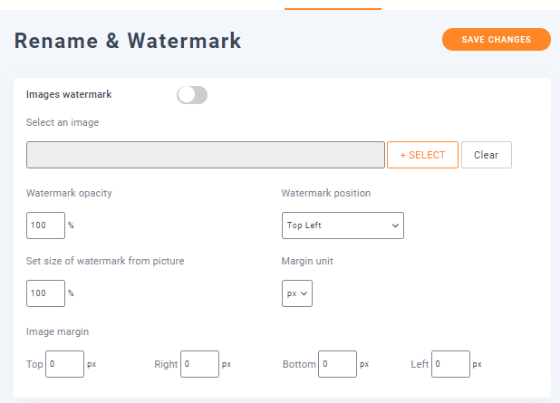The width and height of the screenshot is (560, 403).
Task: Click the Image margin label
Action: pyautogui.click(x=57, y=331)
